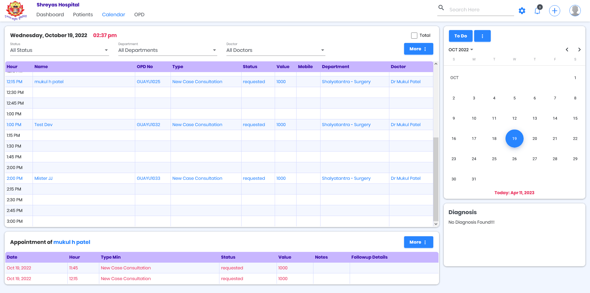Expand the All Status dropdown
Viewport: 590px width, 293px height.
[x=59, y=50]
